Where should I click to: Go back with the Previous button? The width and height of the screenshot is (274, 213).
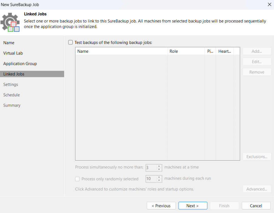click(161, 206)
